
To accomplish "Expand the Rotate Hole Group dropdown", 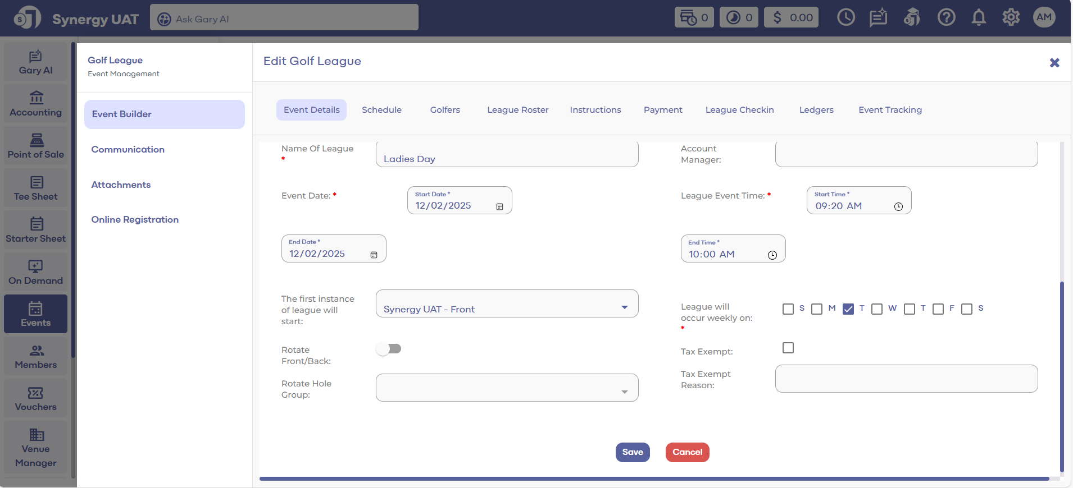I will [x=624, y=392].
